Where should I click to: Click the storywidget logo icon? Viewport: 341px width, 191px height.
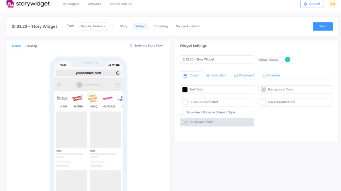point(10,4)
